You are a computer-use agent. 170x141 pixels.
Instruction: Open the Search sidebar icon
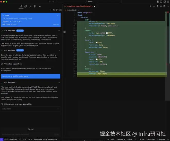pyautogui.click(x=30, y=6)
